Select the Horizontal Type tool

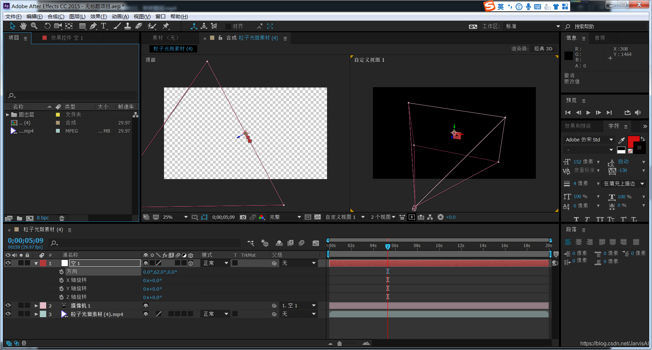pyautogui.click(x=104, y=26)
